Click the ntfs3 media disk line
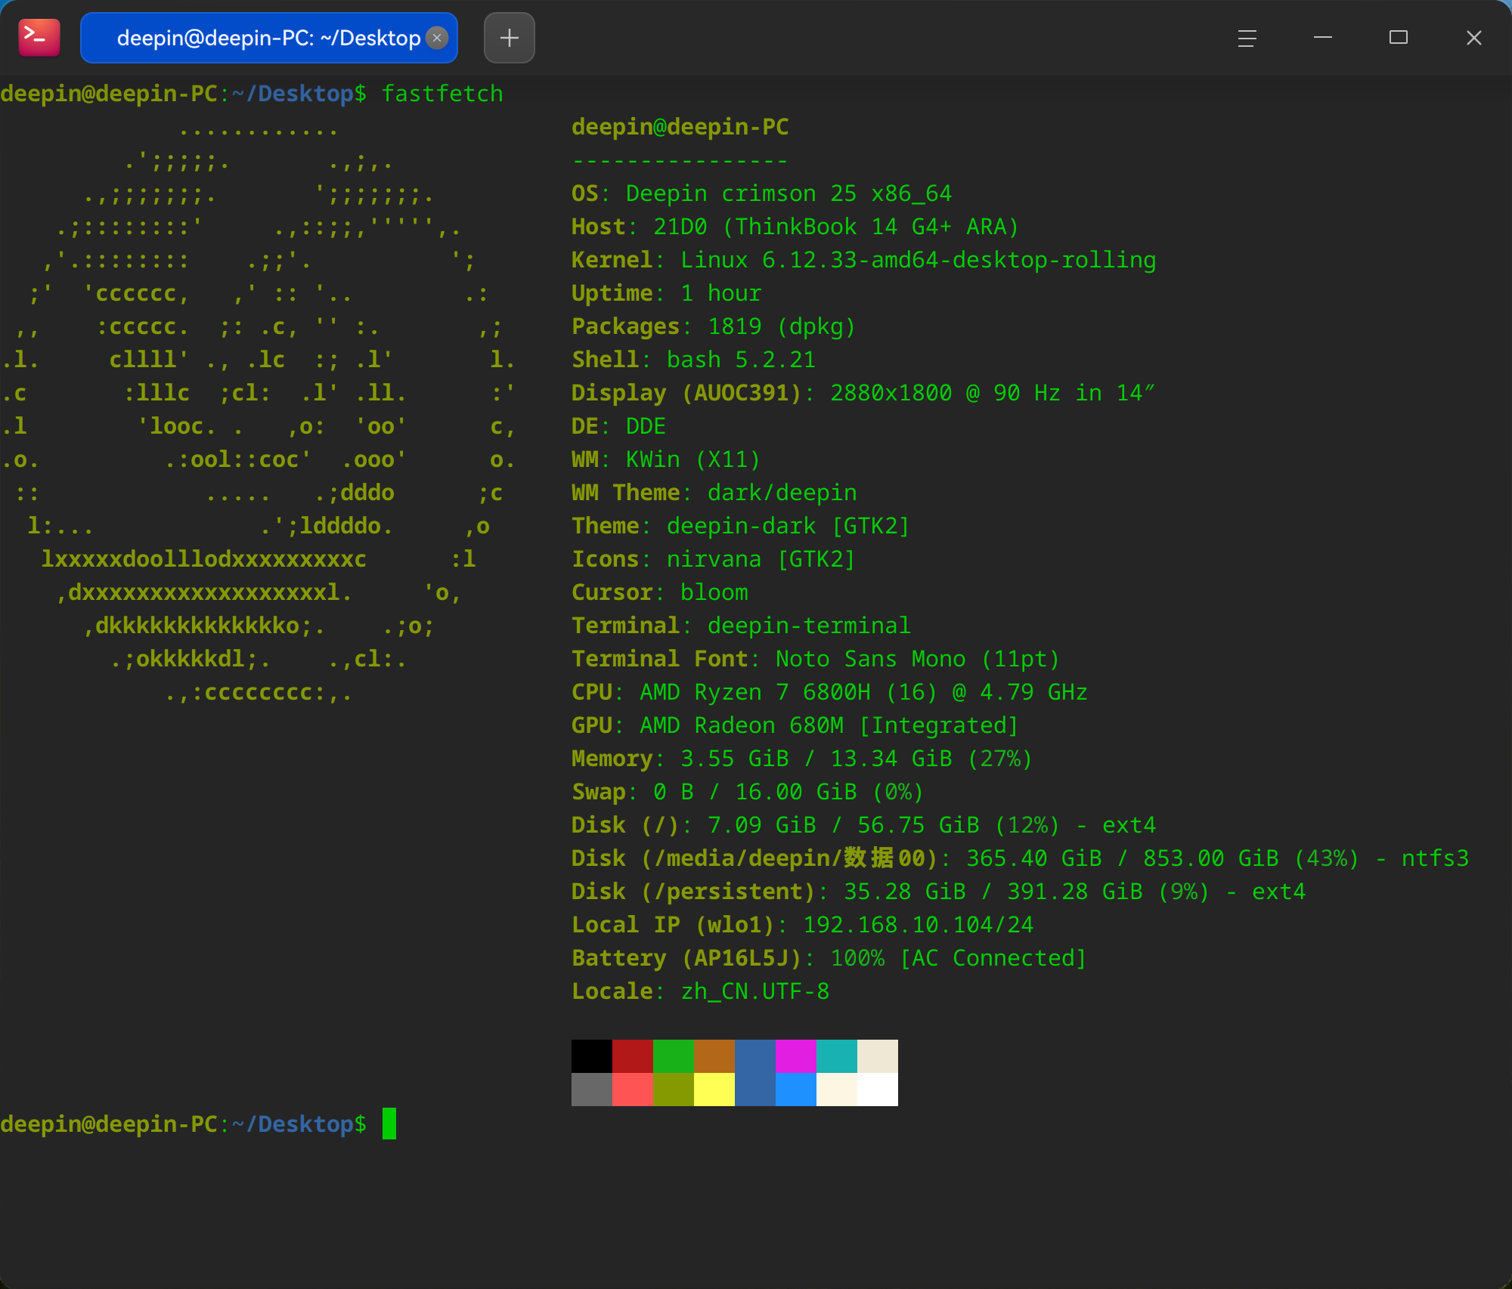Screen dimensions: 1512x1289 (x=1021, y=858)
